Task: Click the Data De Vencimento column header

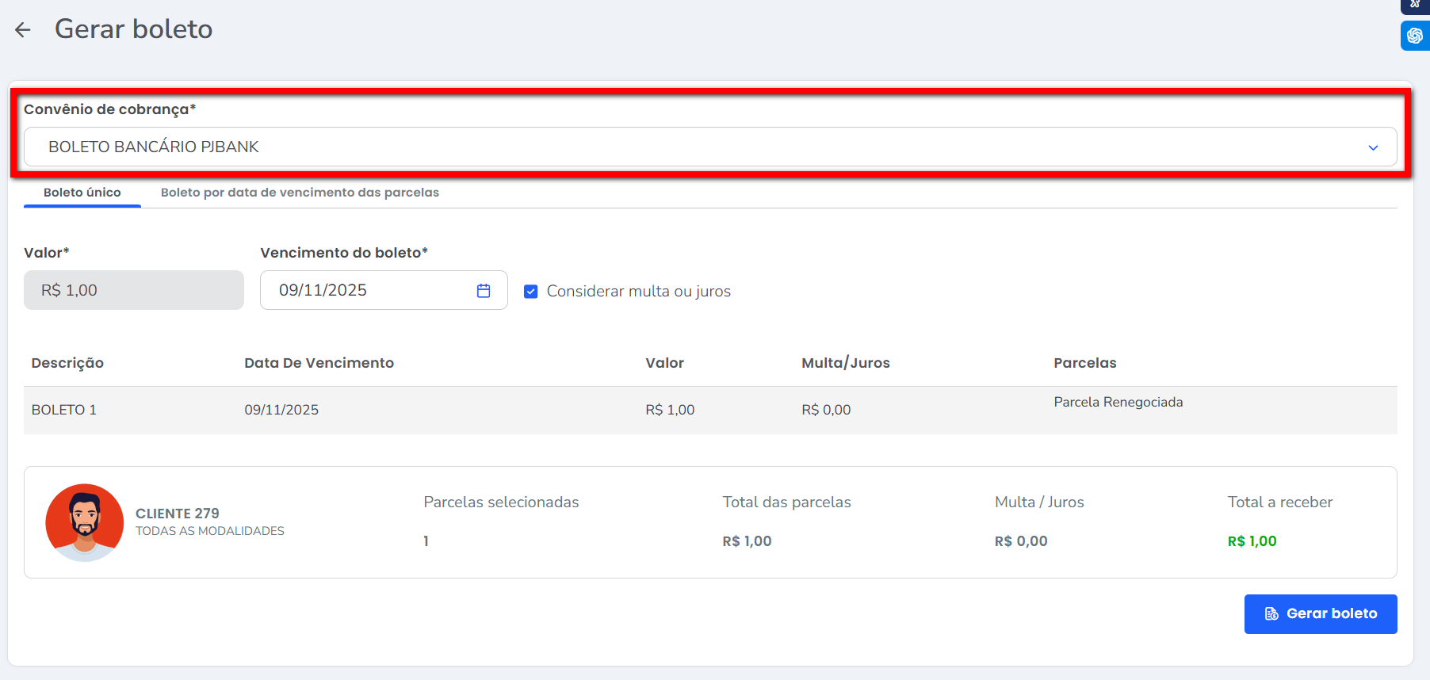Action: [319, 363]
